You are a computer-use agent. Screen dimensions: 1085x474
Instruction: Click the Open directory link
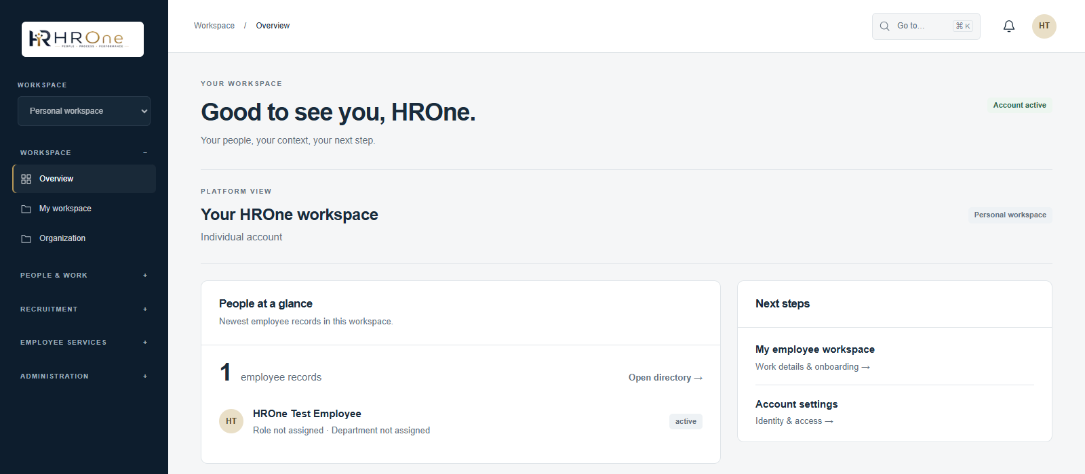[x=665, y=378]
